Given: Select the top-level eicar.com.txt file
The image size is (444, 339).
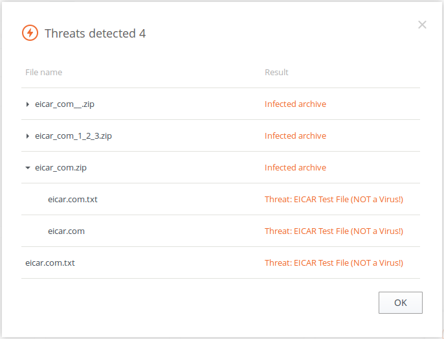Looking at the screenshot, I should tap(50, 263).
